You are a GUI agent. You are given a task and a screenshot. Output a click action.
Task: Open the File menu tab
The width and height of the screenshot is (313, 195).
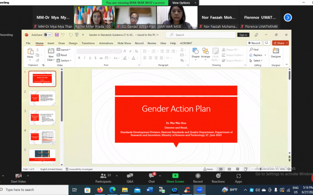[28, 43]
